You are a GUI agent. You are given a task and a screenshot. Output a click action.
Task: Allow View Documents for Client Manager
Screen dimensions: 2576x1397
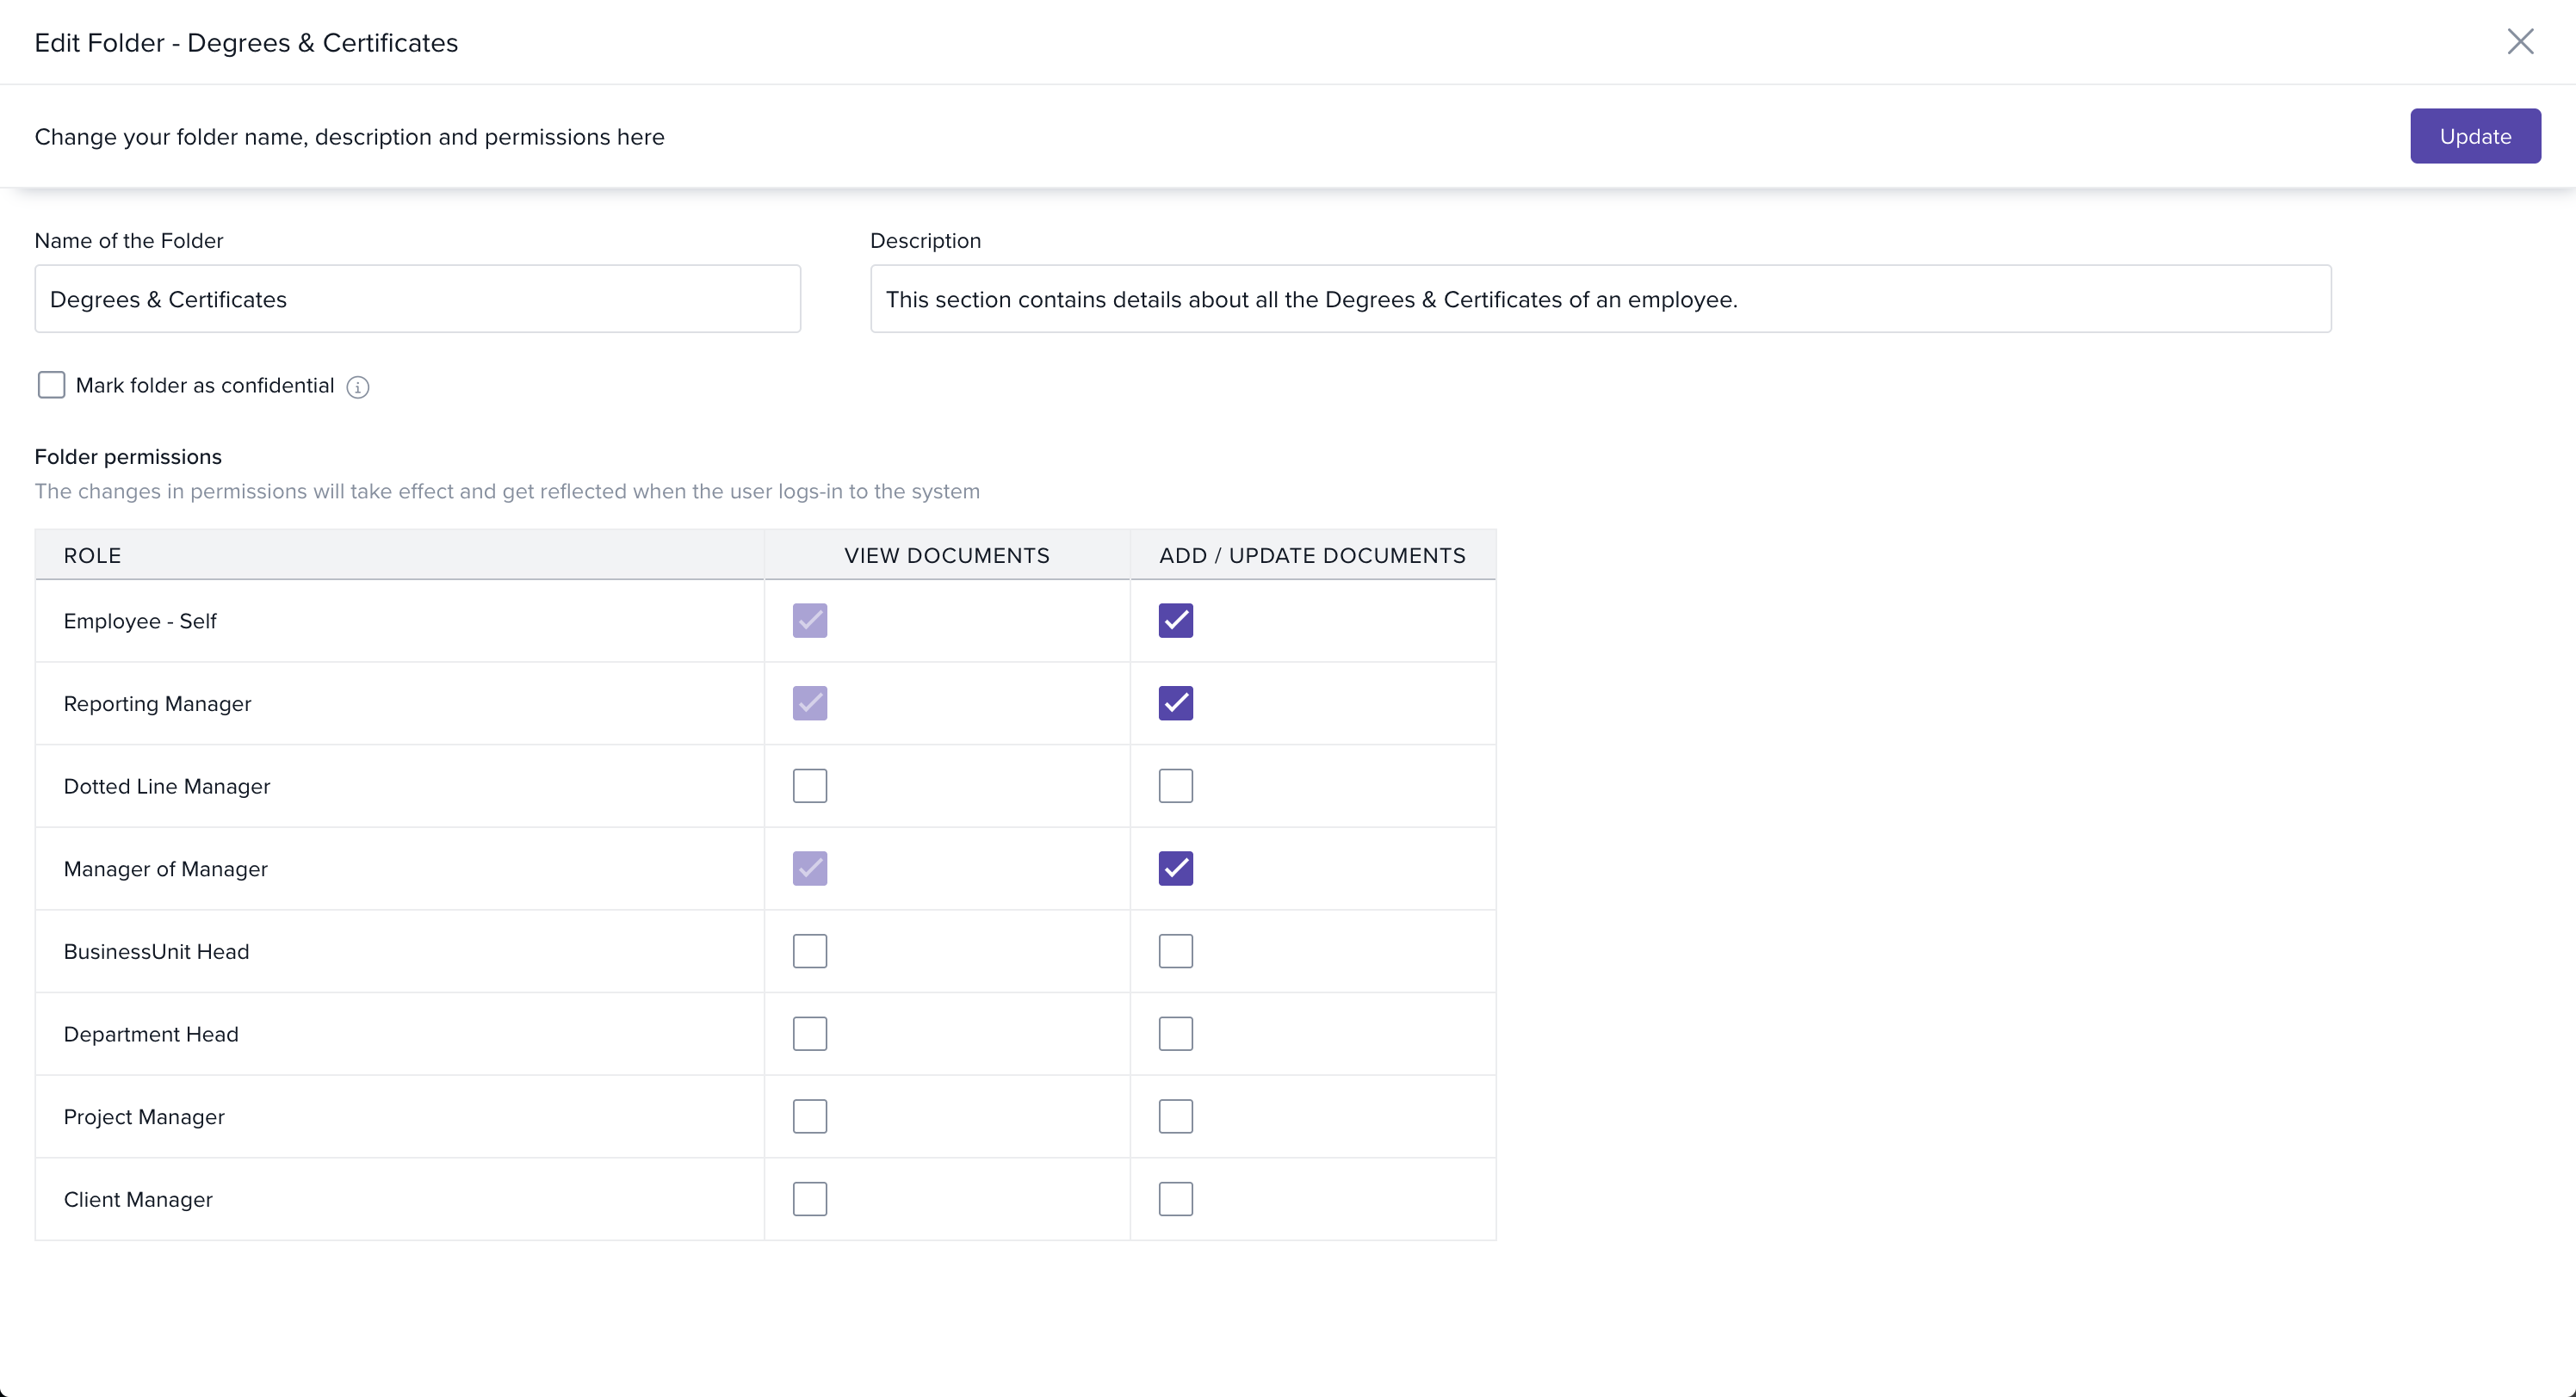point(809,1199)
